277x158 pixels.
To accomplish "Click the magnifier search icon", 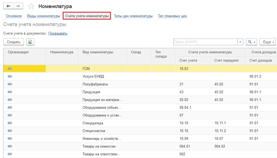I will point(250,42).
